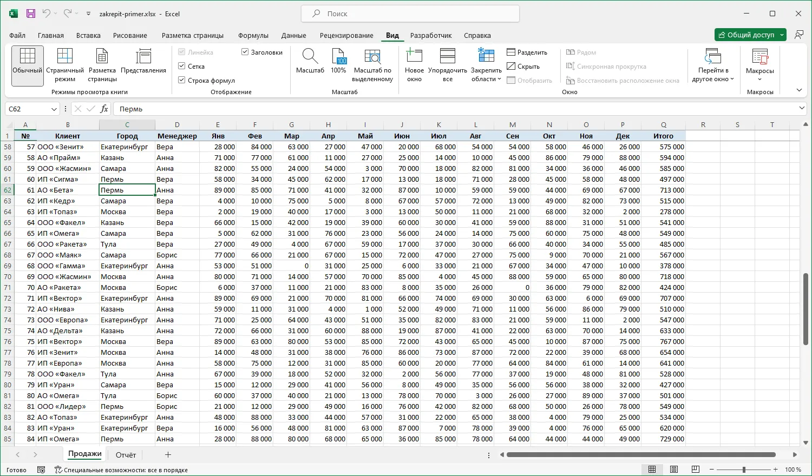Screen dimensions: 812x476
Task: Expand the formula bar
Action: tap(802, 109)
